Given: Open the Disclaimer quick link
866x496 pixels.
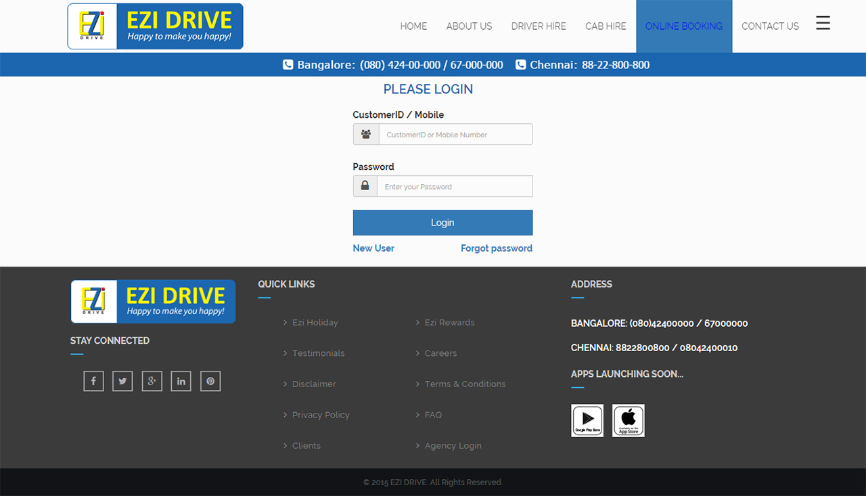Looking at the screenshot, I should [x=314, y=384].
